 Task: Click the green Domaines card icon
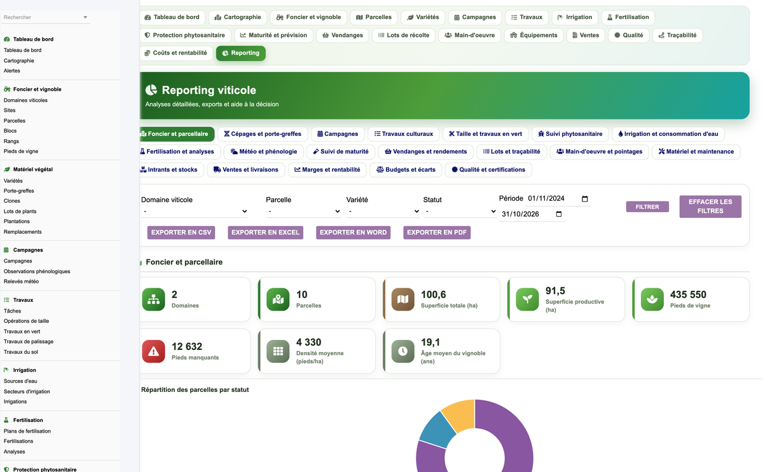pos(153,299)
